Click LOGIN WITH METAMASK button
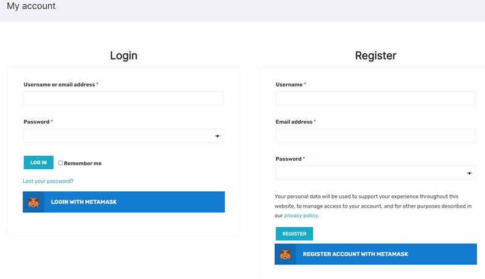The height and width of the screenshot is (279, 485). coord(124,202)
